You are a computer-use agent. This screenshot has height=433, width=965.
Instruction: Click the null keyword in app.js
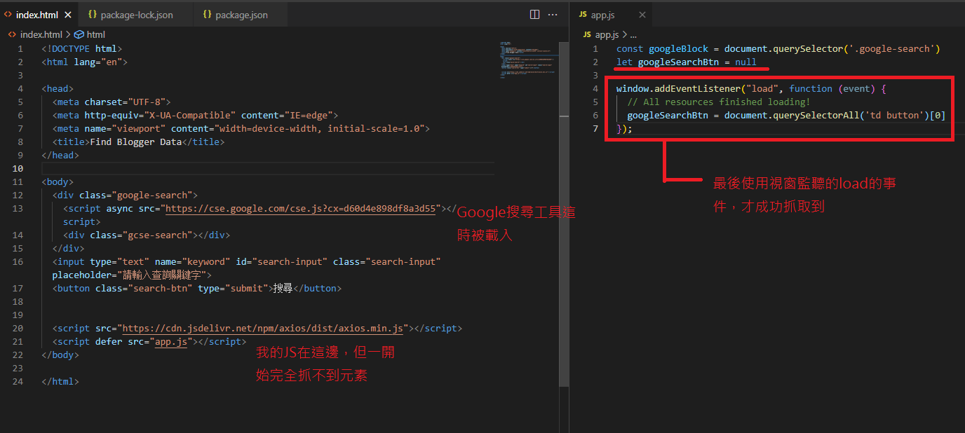coord(745,62)
